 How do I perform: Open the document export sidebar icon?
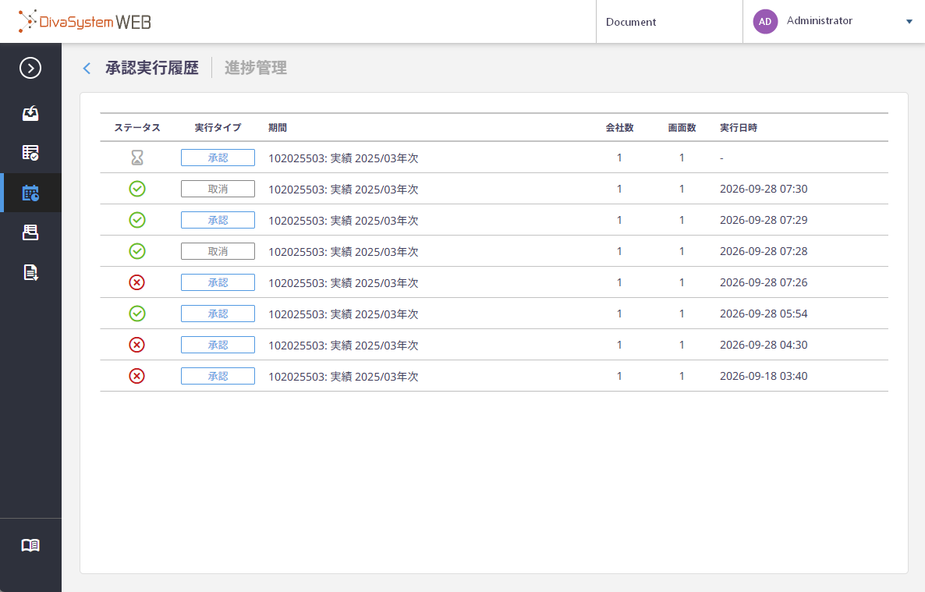pyautogui.click(x=30, y=272)
